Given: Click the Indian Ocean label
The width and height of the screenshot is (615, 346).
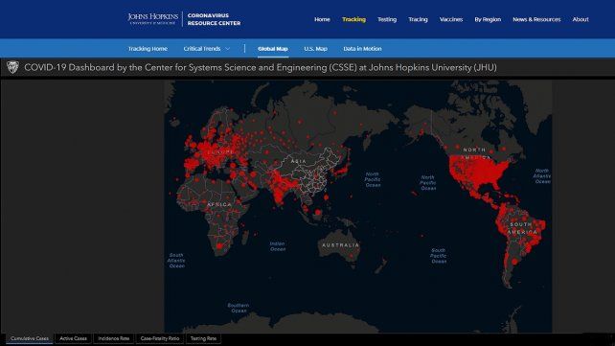Looking at the screenshot, I should (x=278, y=246).
